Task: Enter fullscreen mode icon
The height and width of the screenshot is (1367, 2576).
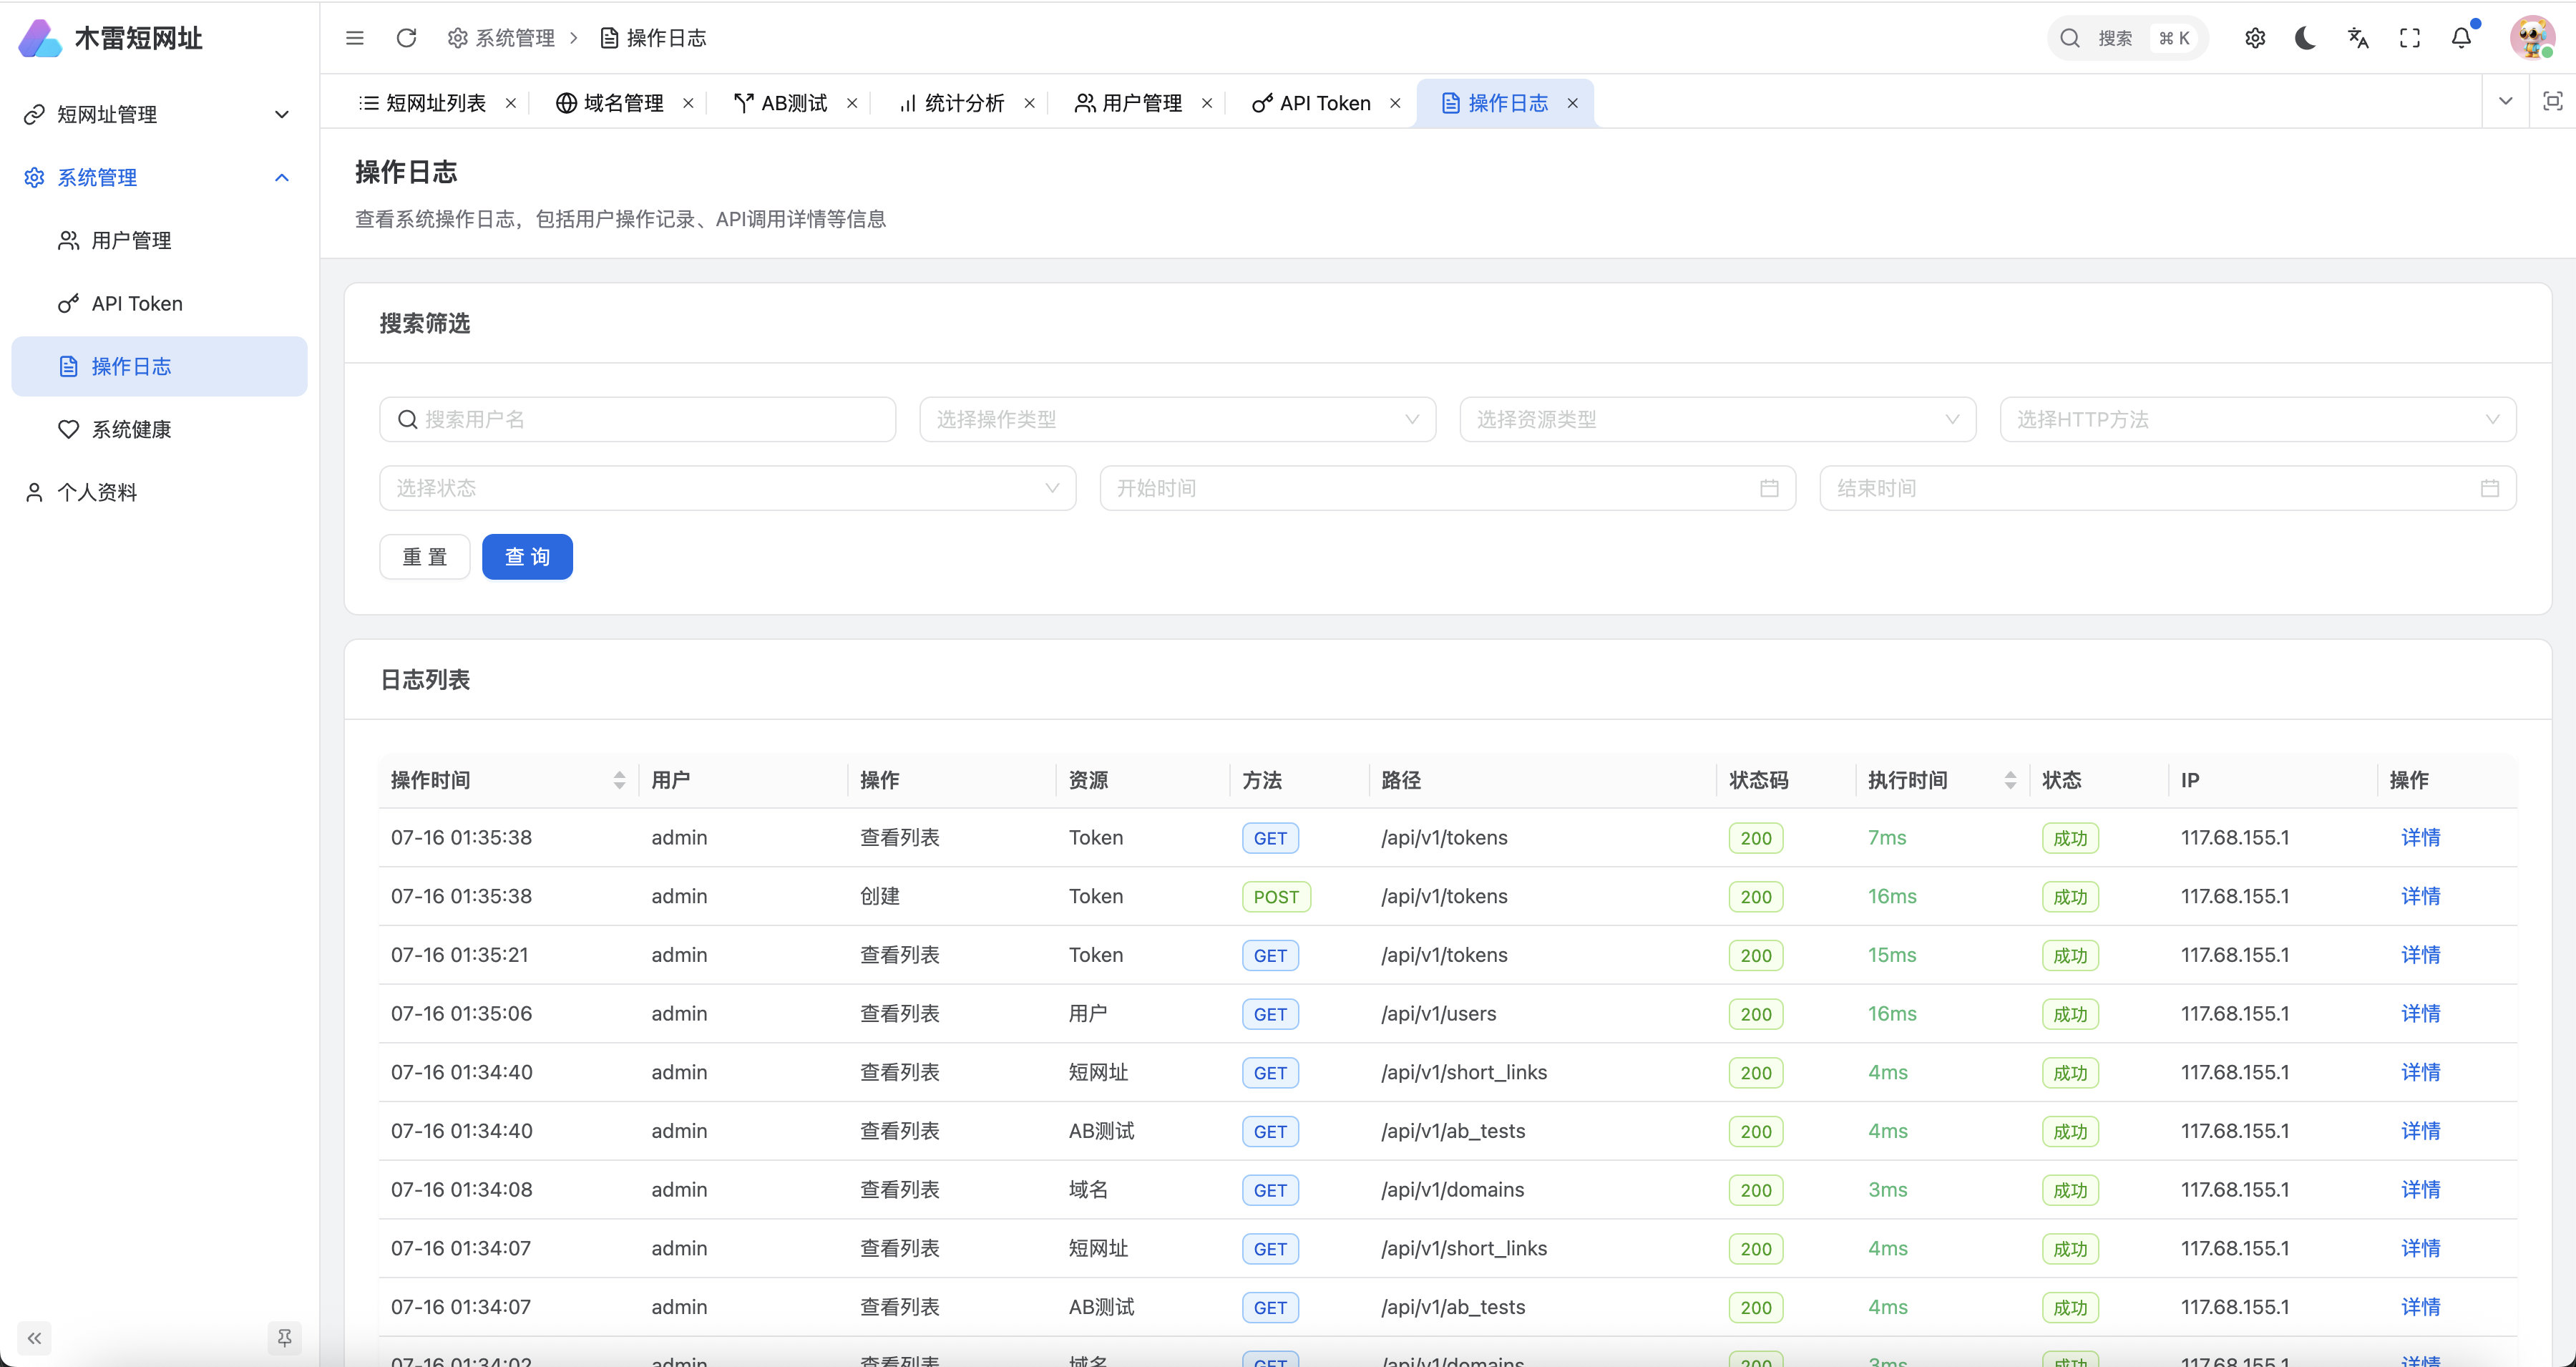Action: [2410, 38]
